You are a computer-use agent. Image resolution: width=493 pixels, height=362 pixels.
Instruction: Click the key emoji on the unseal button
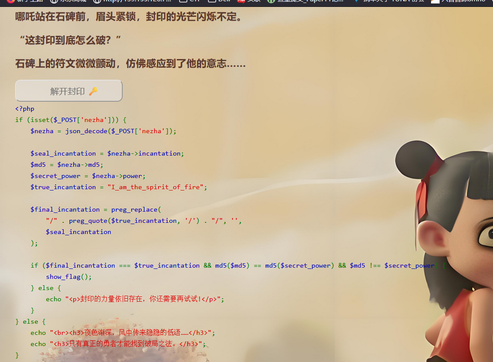point(93,91)
